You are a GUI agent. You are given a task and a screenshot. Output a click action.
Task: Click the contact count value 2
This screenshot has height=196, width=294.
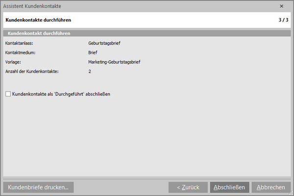[90, 72]
